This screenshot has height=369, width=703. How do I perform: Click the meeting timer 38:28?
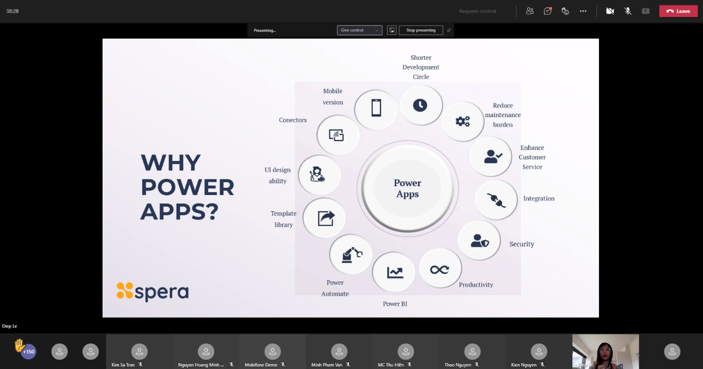point(13,11)
